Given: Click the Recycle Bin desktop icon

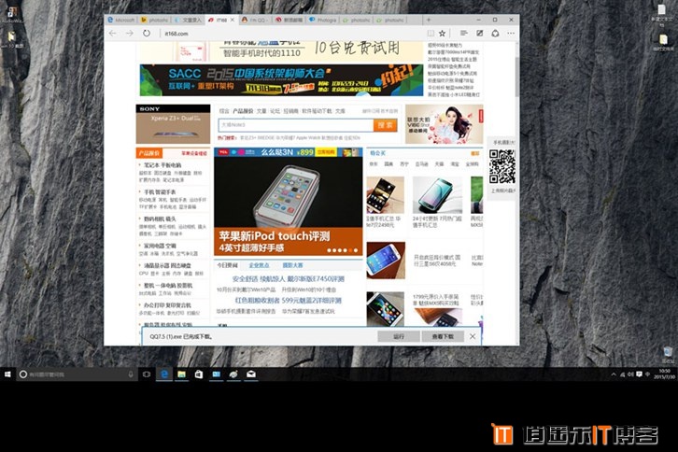Looking at the screenshot, I should click(x=668, y=354).
